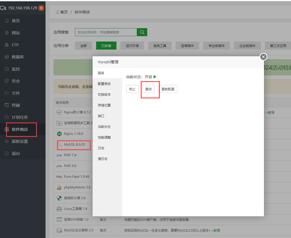Open the 当前状态 tab

[x=107, y=127]
